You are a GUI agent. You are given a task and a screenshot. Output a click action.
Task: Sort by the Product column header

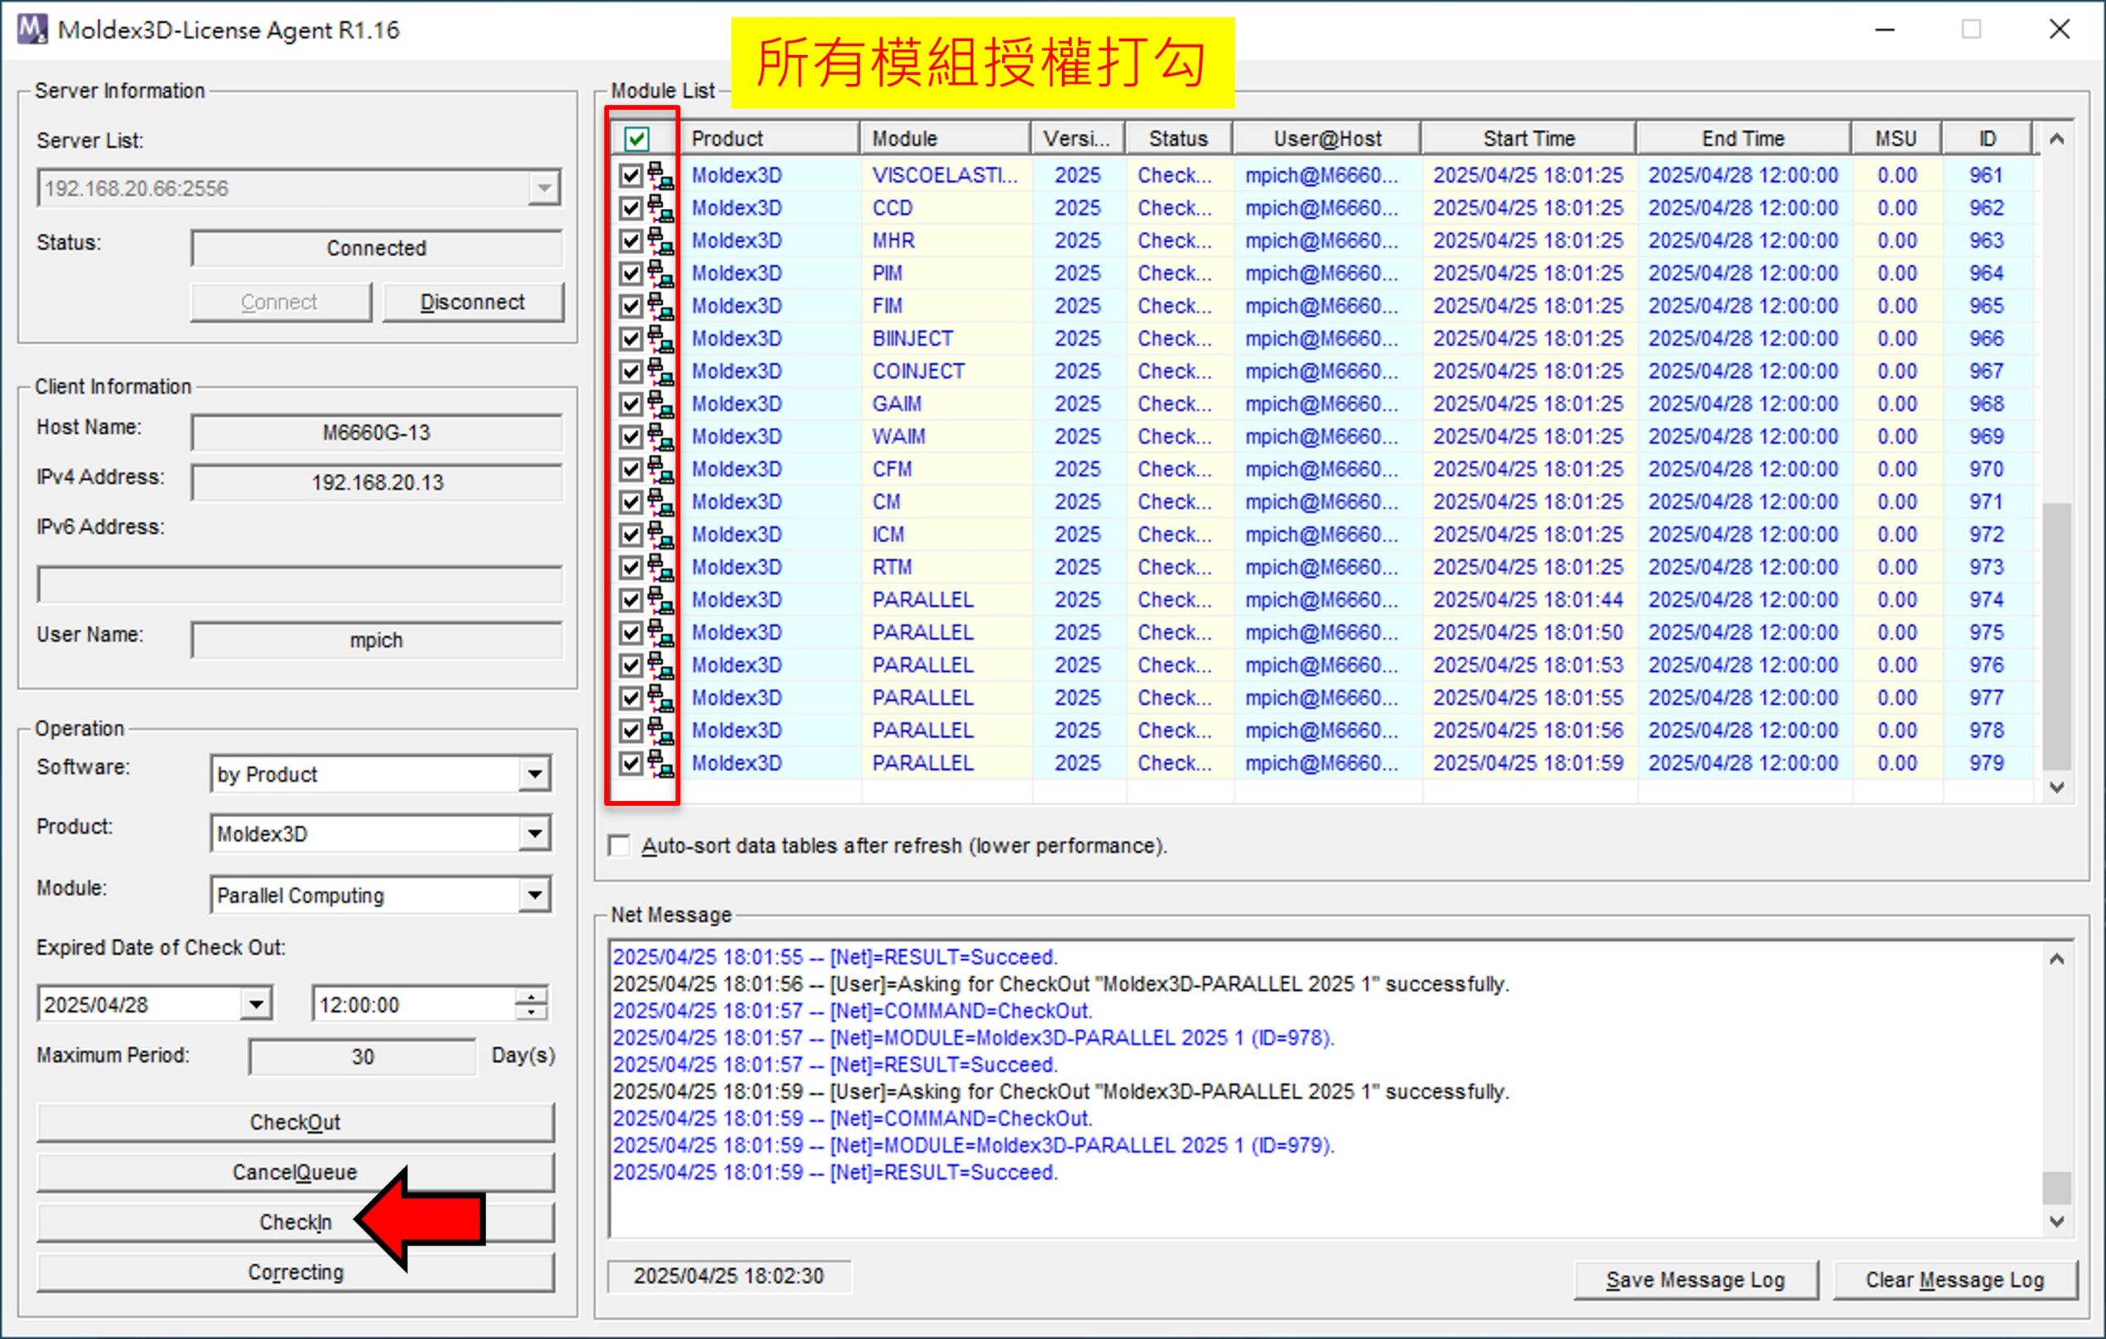coord(771,138)
